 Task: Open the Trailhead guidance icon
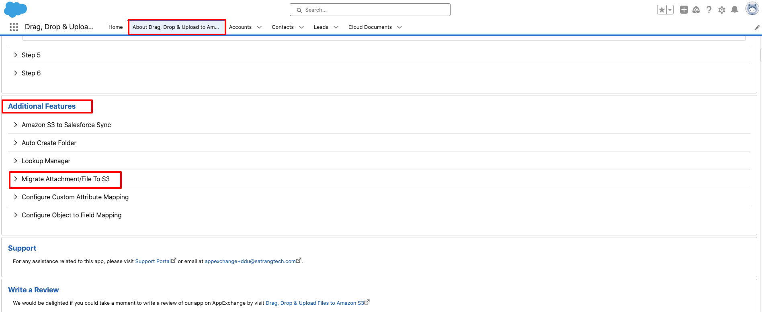coord(696,10)
